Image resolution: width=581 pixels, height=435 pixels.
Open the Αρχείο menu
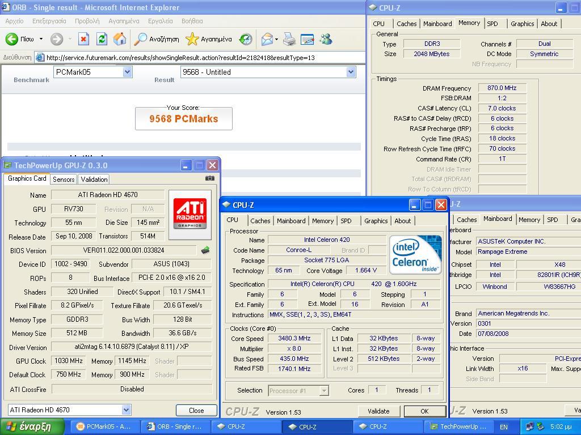(x=14, y=21)
